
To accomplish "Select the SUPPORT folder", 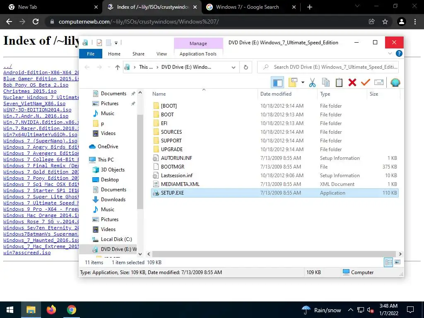I will [x=171, y=141].
